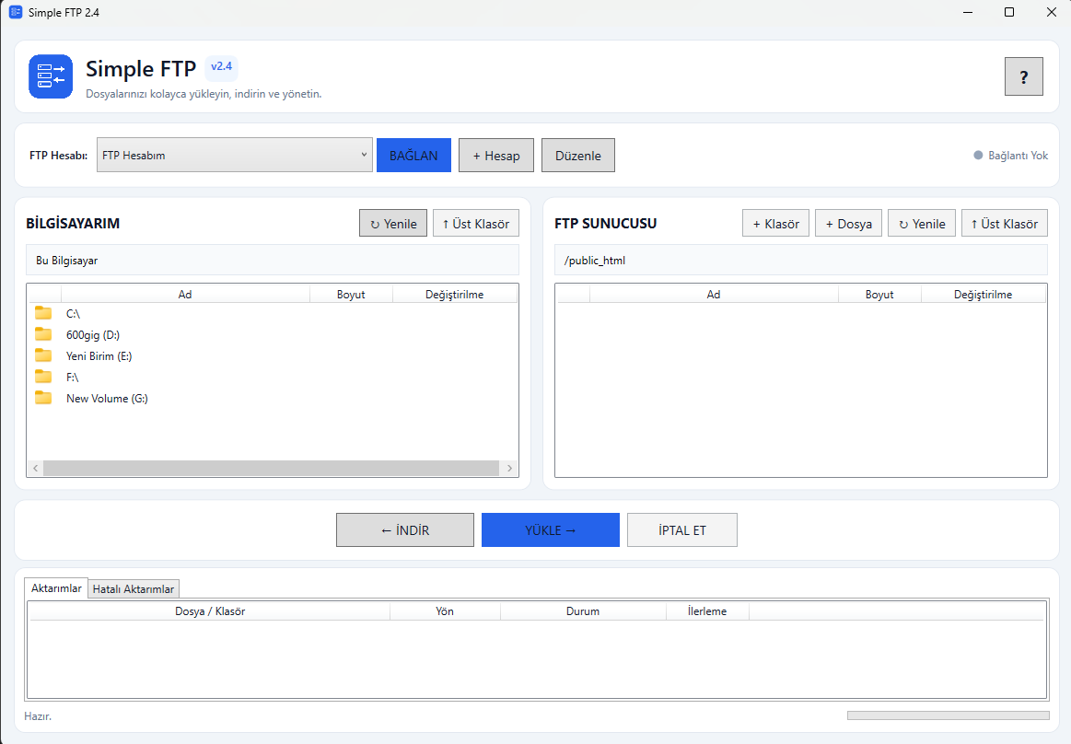Refresh local files with BİLGİSAYARIM Yenile

392,224
